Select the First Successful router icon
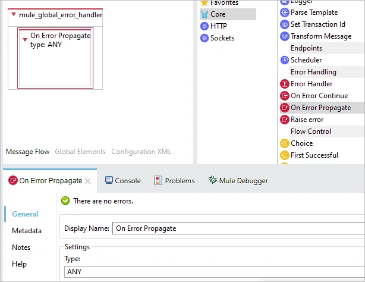Screen dimensions: 365x282 tap(285, 155)
